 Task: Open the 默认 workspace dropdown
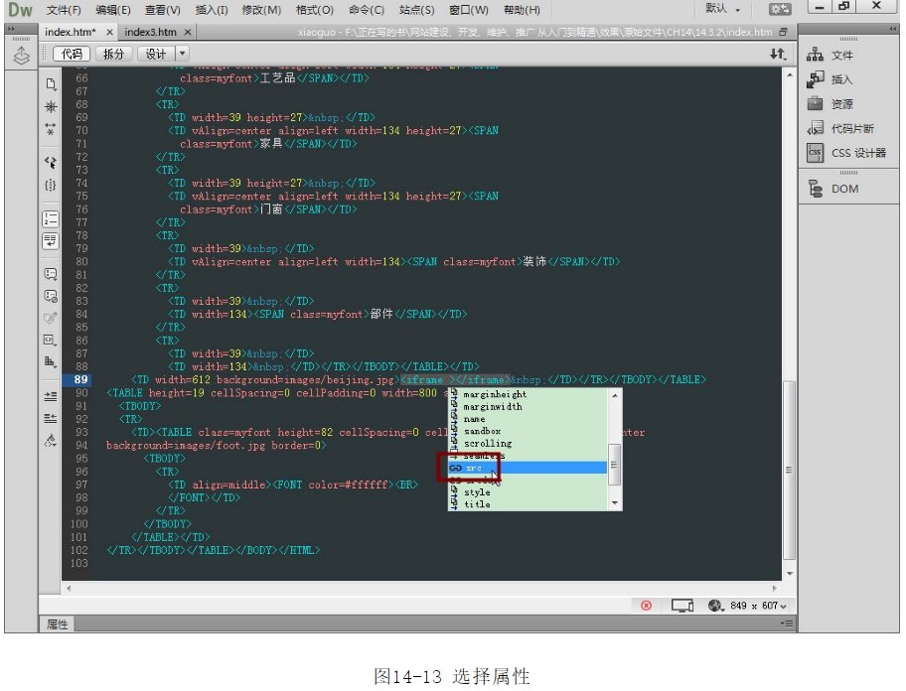723,9
